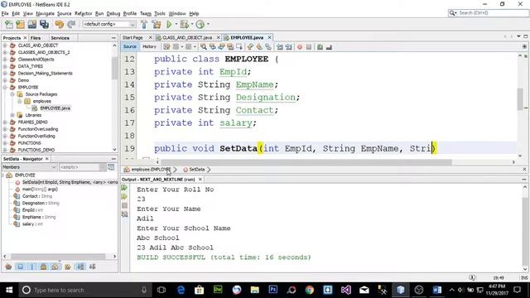530x298 pixels.
Task: Collapse the Source Packages node
Action: click(x=12, y=94)
